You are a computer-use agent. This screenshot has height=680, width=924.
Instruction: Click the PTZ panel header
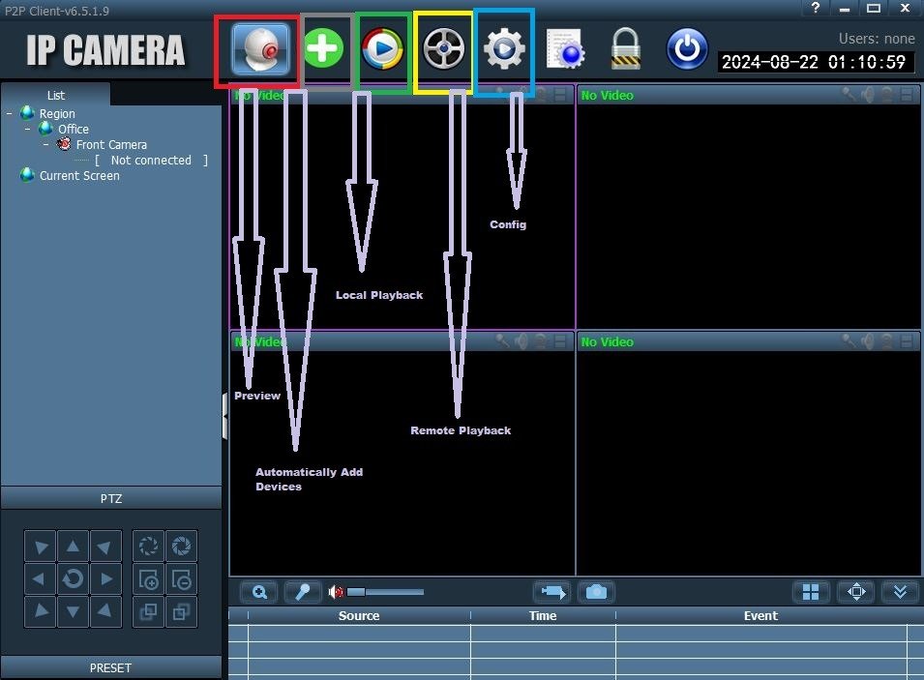click(x=111, y=498)
